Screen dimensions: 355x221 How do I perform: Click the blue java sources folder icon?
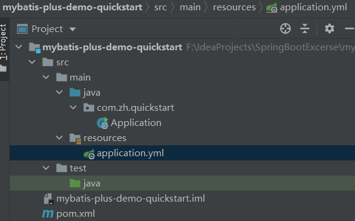pos(75,93)
